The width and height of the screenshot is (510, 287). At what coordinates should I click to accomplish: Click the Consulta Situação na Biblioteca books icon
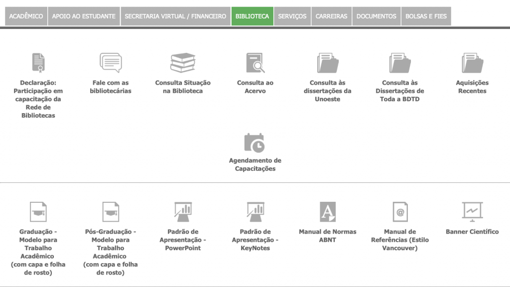click(x=183, y=63)
